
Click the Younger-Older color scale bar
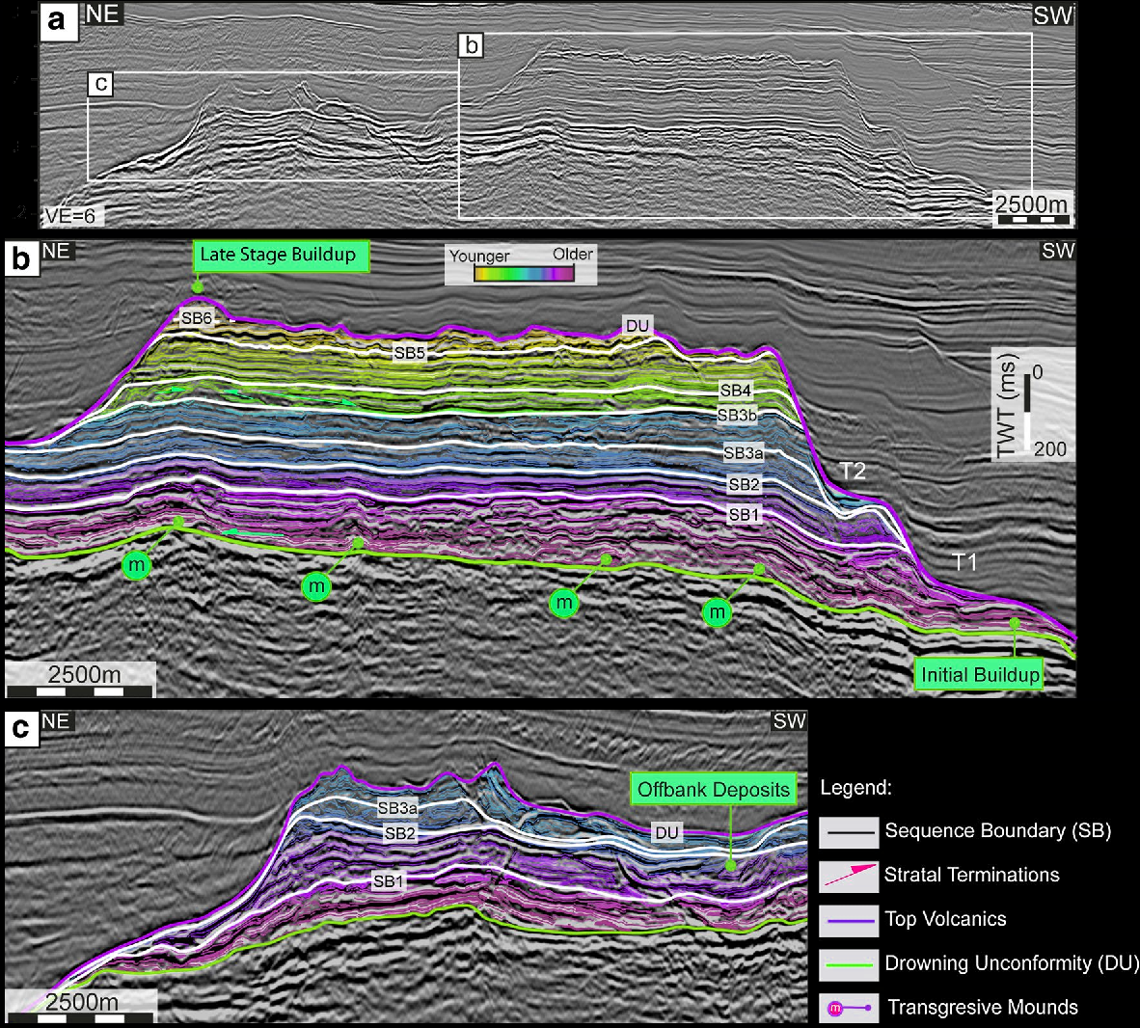click(524, 273)
